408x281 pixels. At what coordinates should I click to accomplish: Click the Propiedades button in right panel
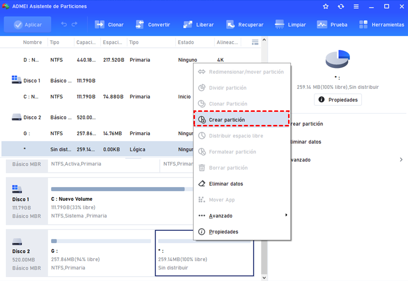338,100
